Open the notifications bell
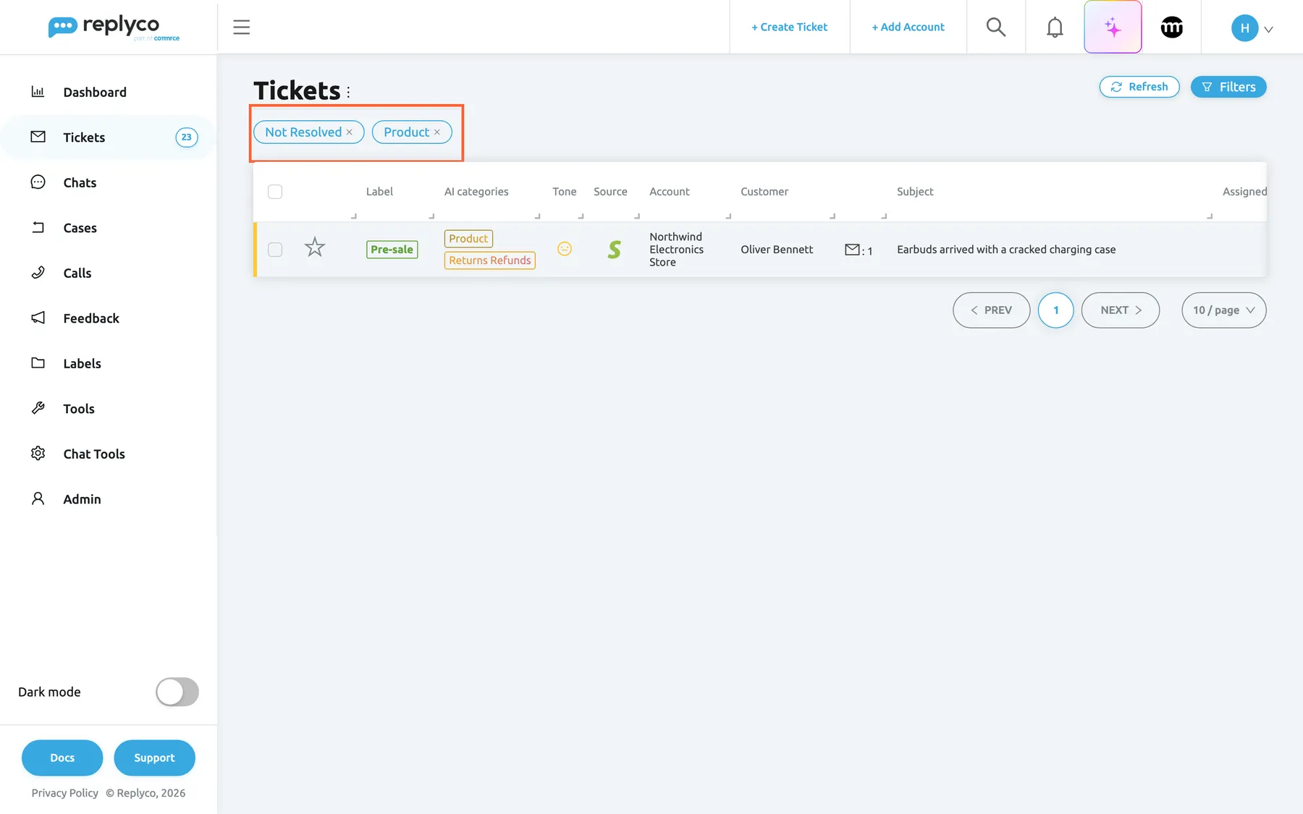The width and height of the screenshot is (1303, 814). 1055,27
